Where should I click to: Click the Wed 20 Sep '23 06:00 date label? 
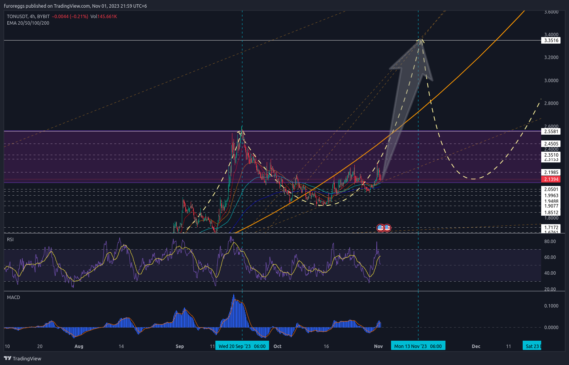(242, 346)
